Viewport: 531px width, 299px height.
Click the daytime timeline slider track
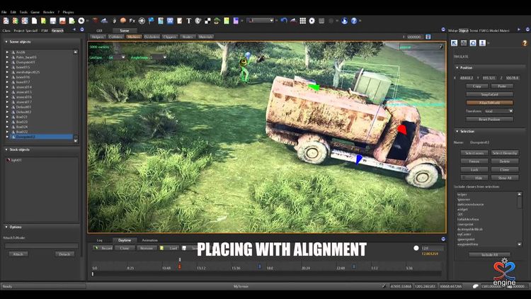[x=267, y=274]
